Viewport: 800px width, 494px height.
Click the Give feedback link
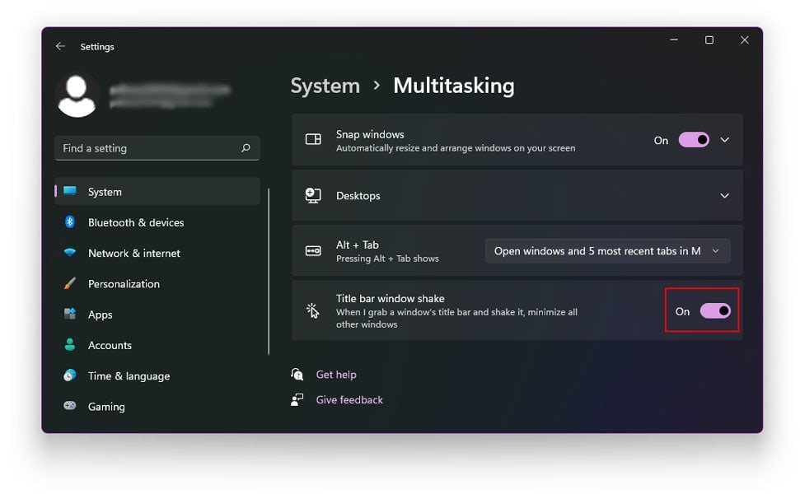(349, 400)
